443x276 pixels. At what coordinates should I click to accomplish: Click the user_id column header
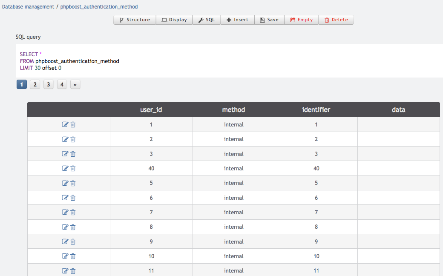tap(151, 110)
